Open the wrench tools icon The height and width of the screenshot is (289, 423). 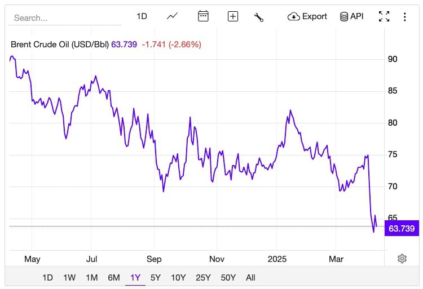coord(259,16)
